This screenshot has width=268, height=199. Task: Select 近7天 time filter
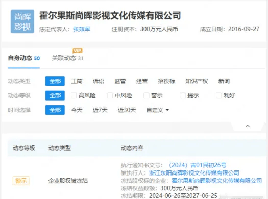point(100,110)
